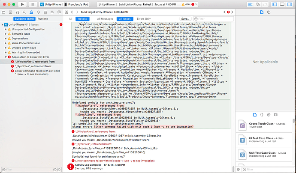
Task: Click the 3 errors indicator
Action: tap(194, 4)
